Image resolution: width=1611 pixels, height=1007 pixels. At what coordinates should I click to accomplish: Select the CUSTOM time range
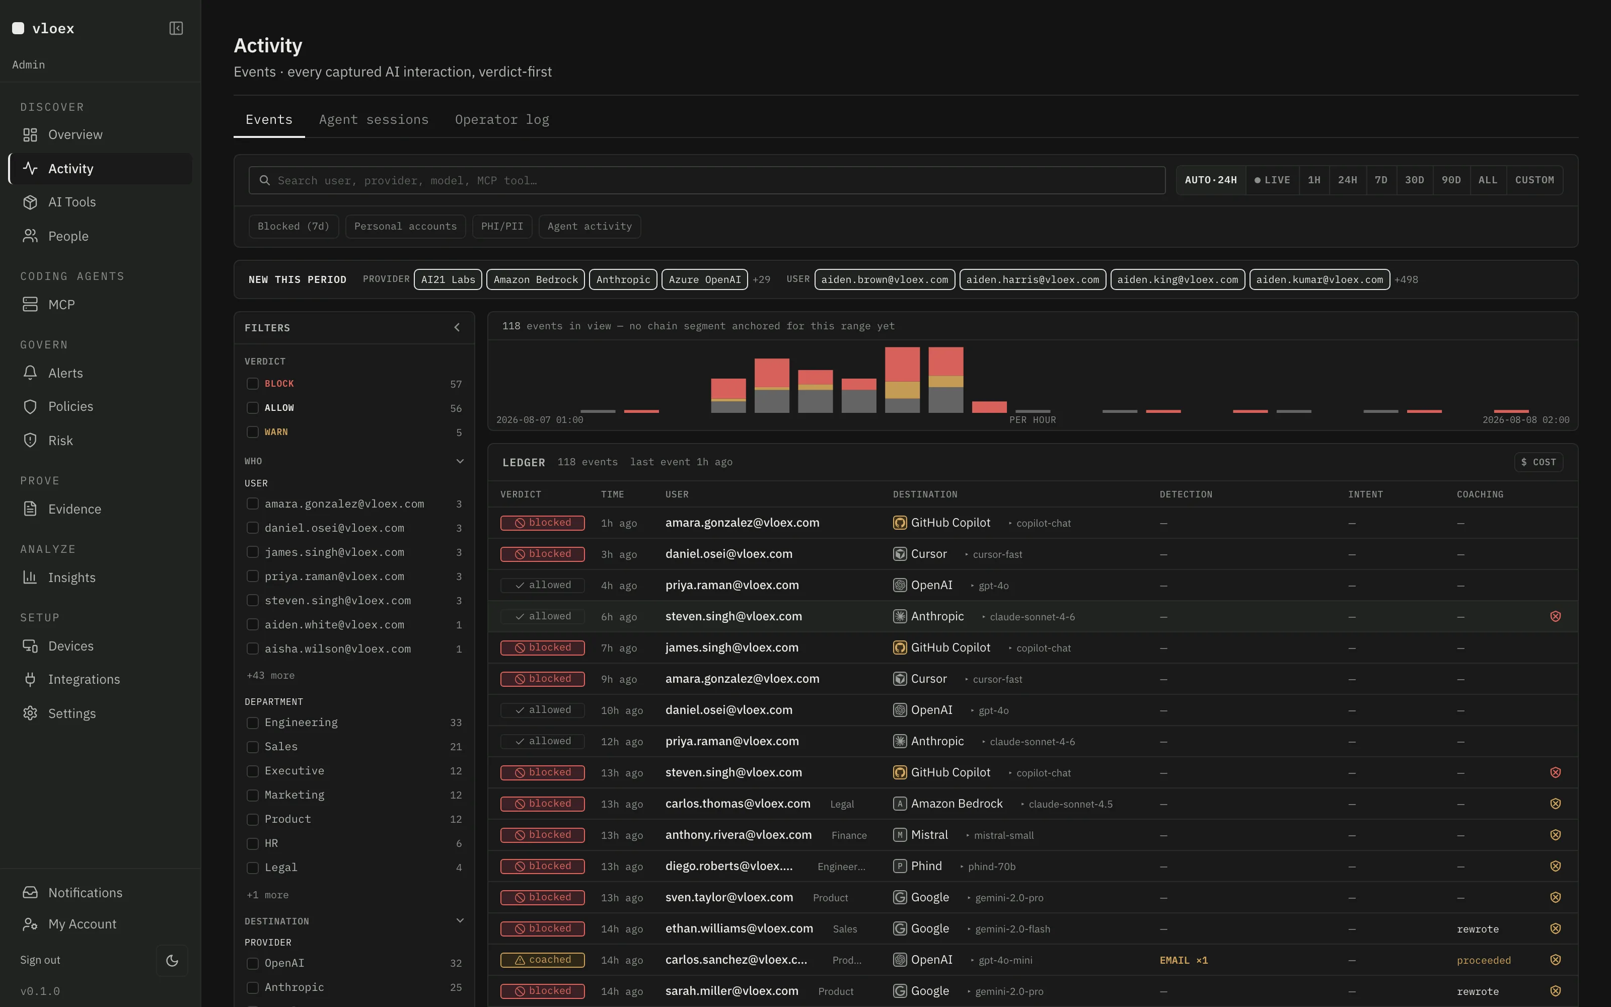coord(1534,180)
